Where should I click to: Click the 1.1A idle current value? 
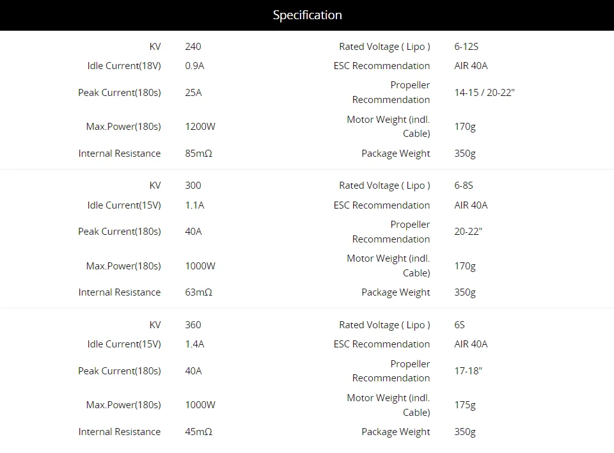pos(194,205)
